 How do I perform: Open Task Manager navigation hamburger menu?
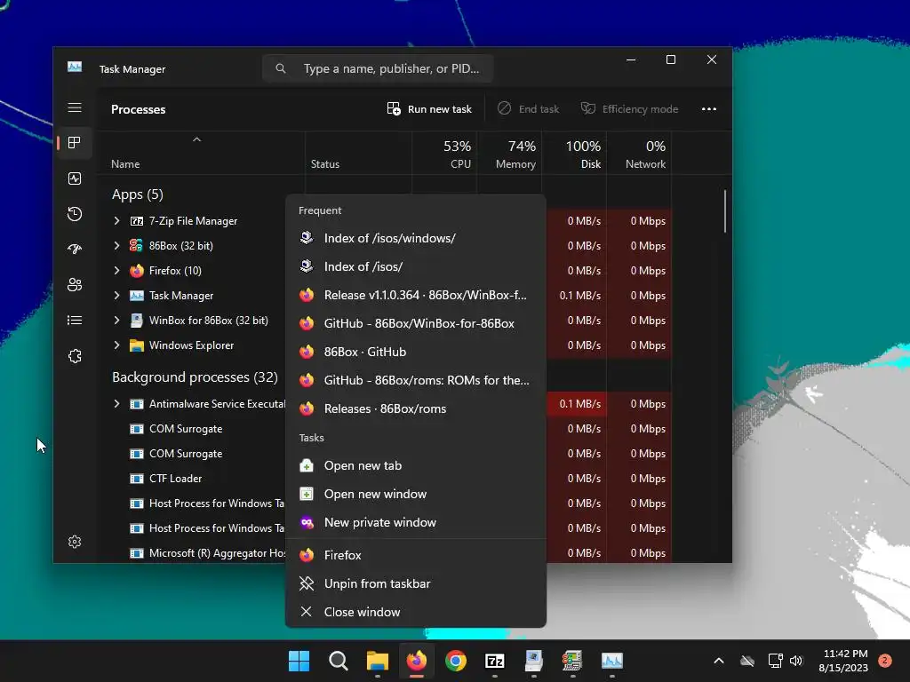pyautogui.click(x=75, y=107)
